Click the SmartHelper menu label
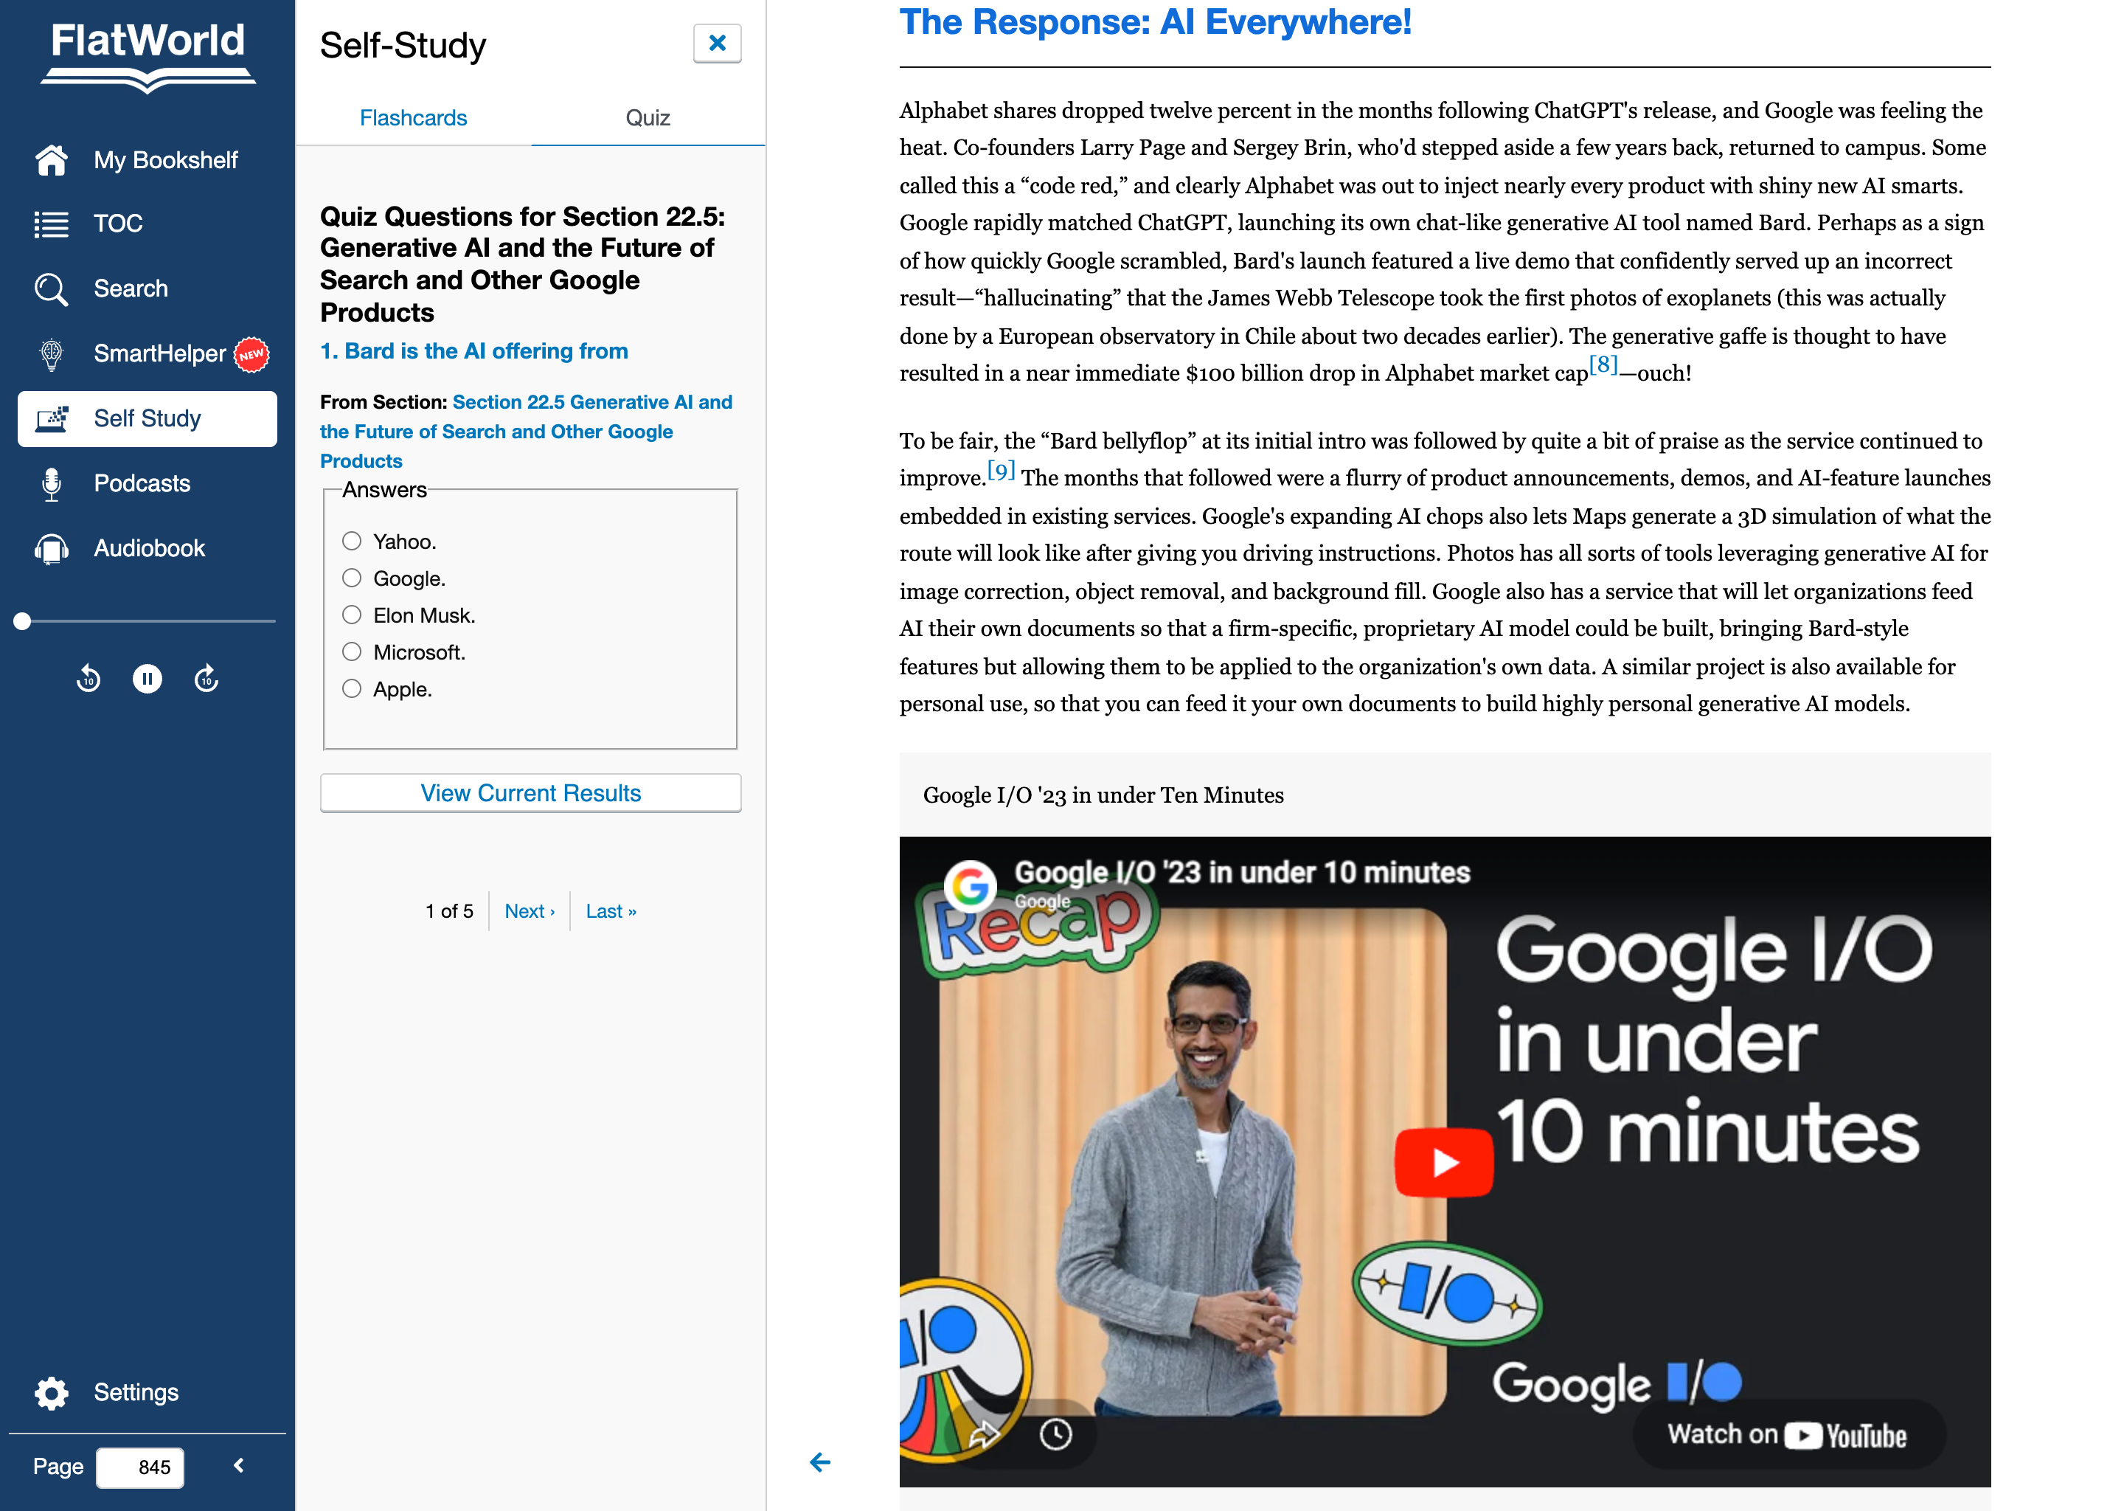Image resolution: width=2124 pixels, height=1511 pixels. point(160,354)
